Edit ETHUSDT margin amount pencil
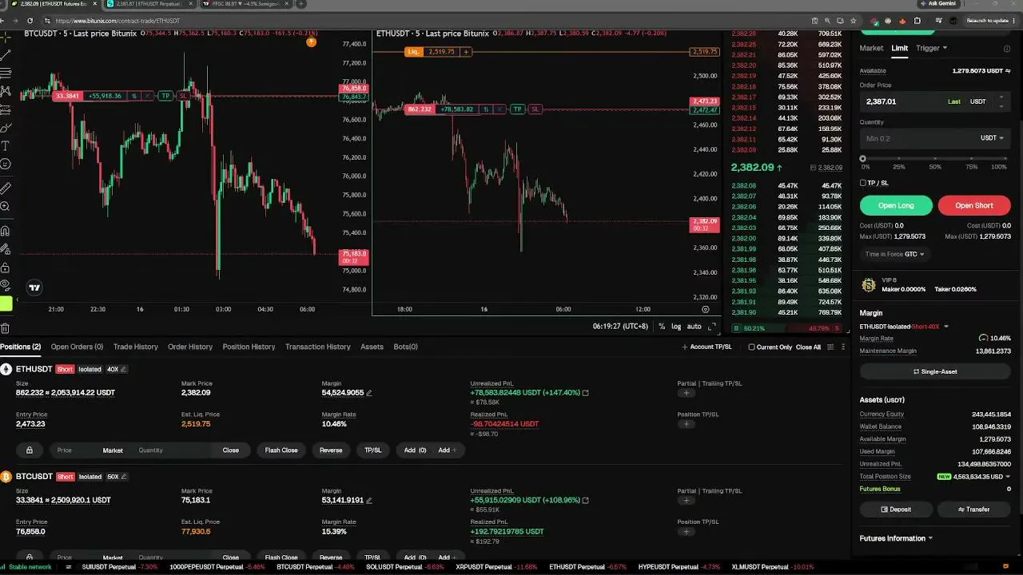This screenshot has height=575, width=1023. (368, 393)
